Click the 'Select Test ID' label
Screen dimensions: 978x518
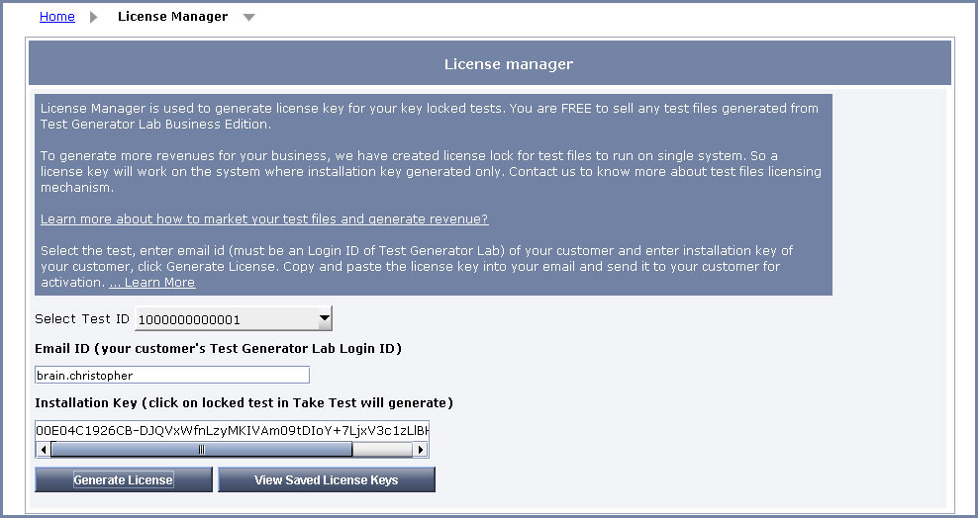[x=82, y=318]
